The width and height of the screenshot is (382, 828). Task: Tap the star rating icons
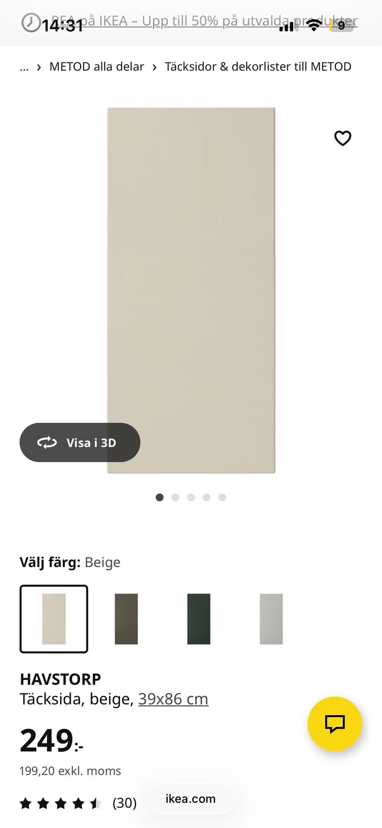click(61, 803)
